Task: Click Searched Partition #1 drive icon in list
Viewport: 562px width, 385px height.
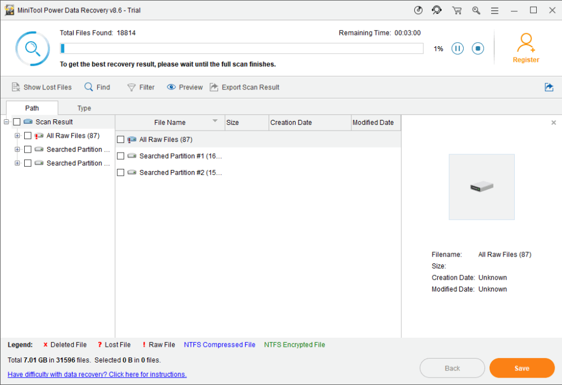Action: [132, 156]
